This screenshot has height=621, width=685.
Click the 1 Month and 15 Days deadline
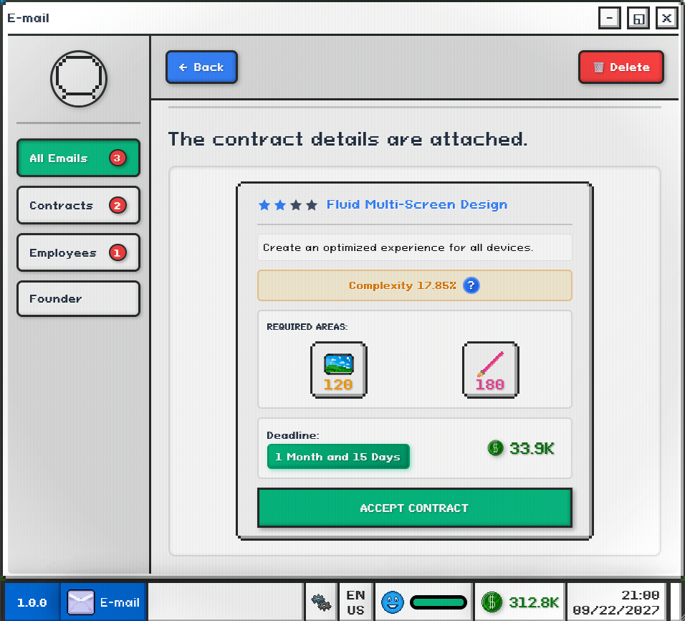tap(338, 457)
